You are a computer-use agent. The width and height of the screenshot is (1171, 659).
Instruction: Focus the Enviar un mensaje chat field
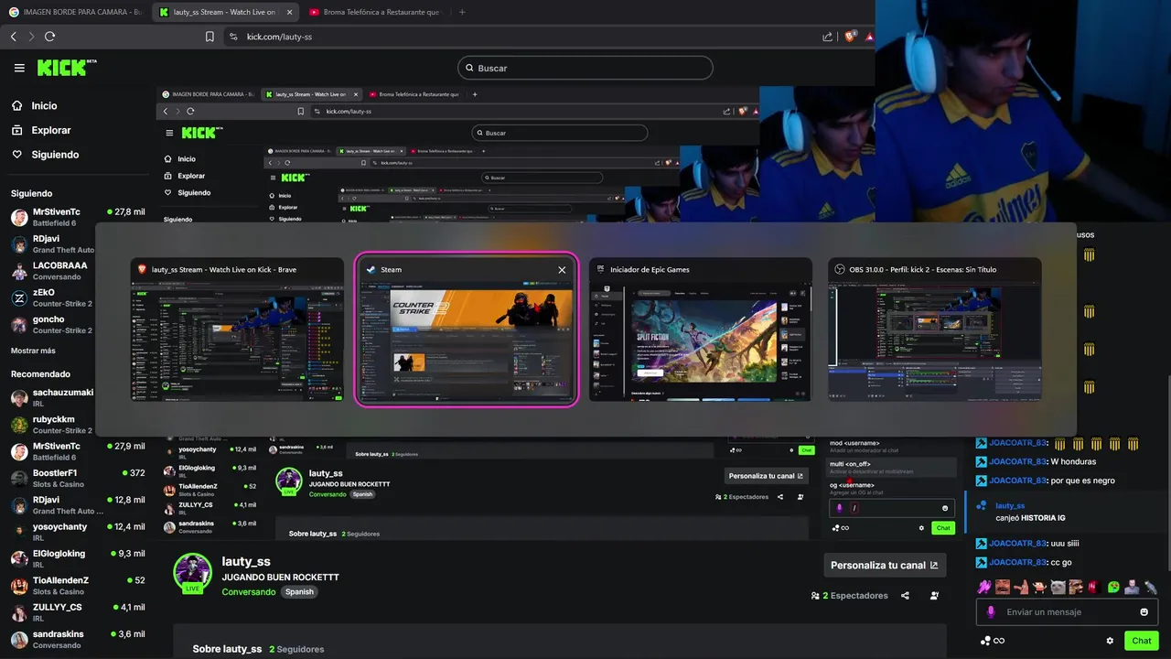(x=1067, y=612)
